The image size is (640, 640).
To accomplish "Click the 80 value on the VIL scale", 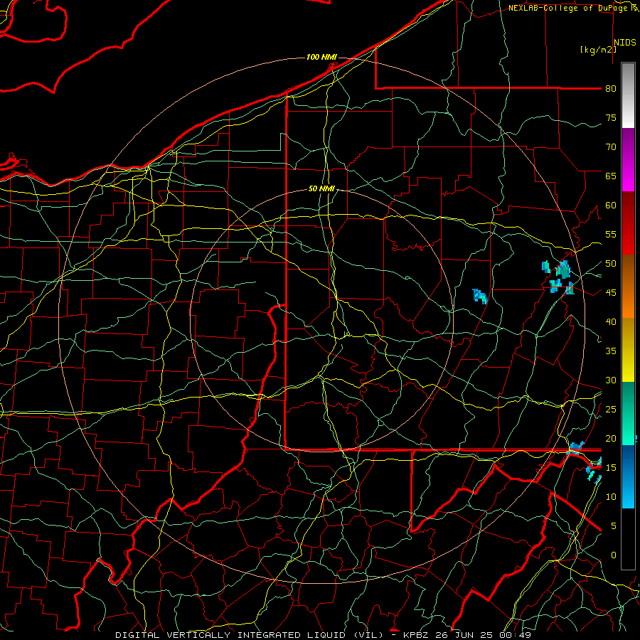I will 611,89.
